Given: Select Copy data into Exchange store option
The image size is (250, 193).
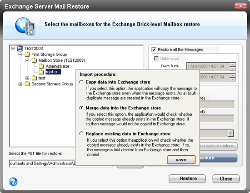Looking at the screenshot, I should click(81, 82).
